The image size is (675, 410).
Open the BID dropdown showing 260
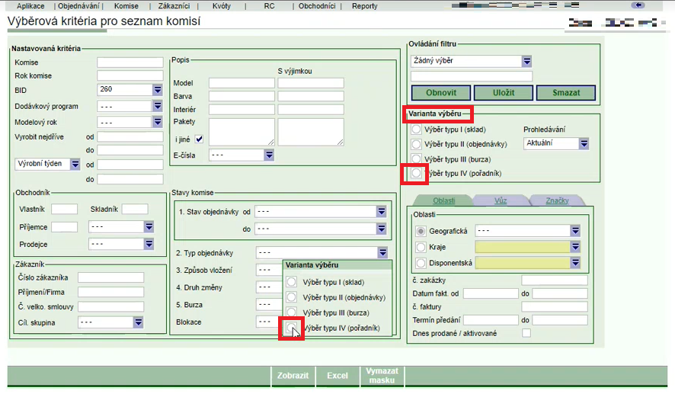tap(157, 90)
